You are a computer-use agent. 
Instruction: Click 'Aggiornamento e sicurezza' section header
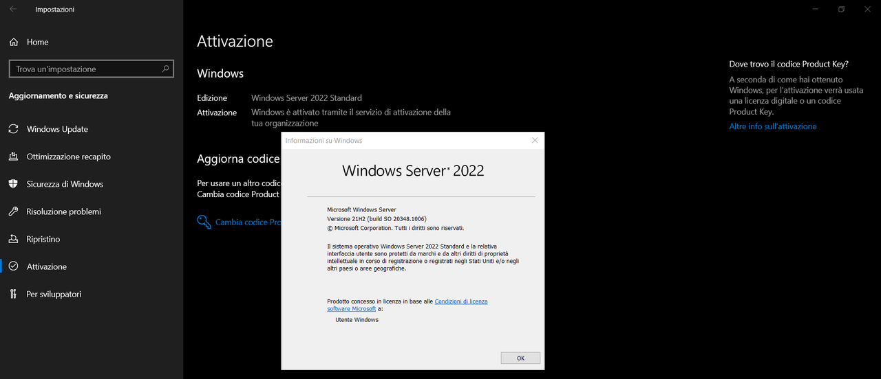point(58,96)
